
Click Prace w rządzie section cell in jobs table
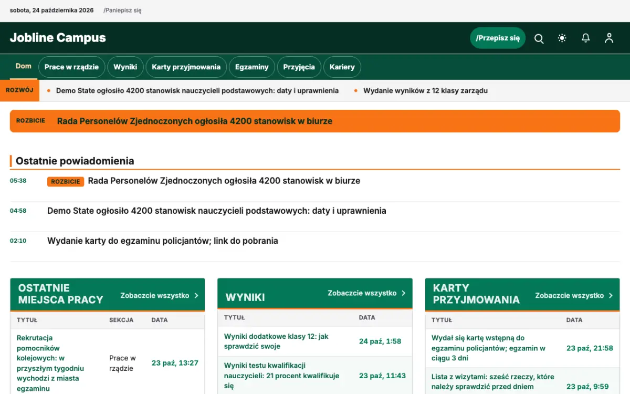pyautogui.click(x=122, y=363)
